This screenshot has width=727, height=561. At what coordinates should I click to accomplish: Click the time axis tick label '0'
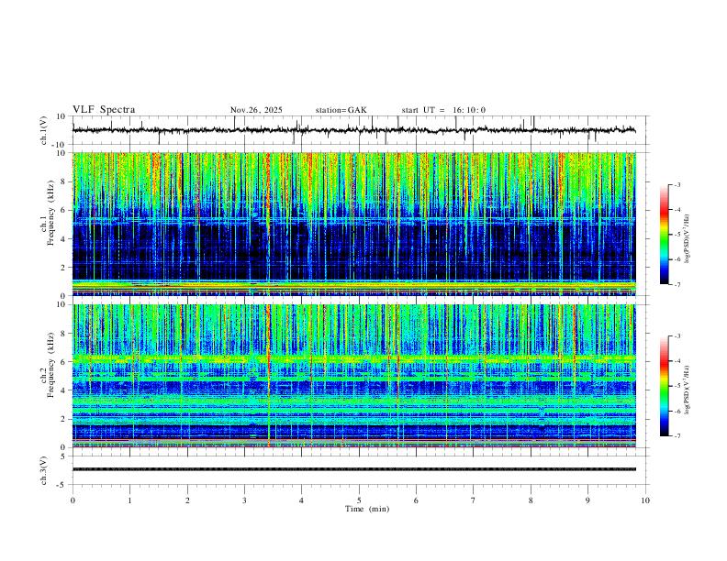73,500
